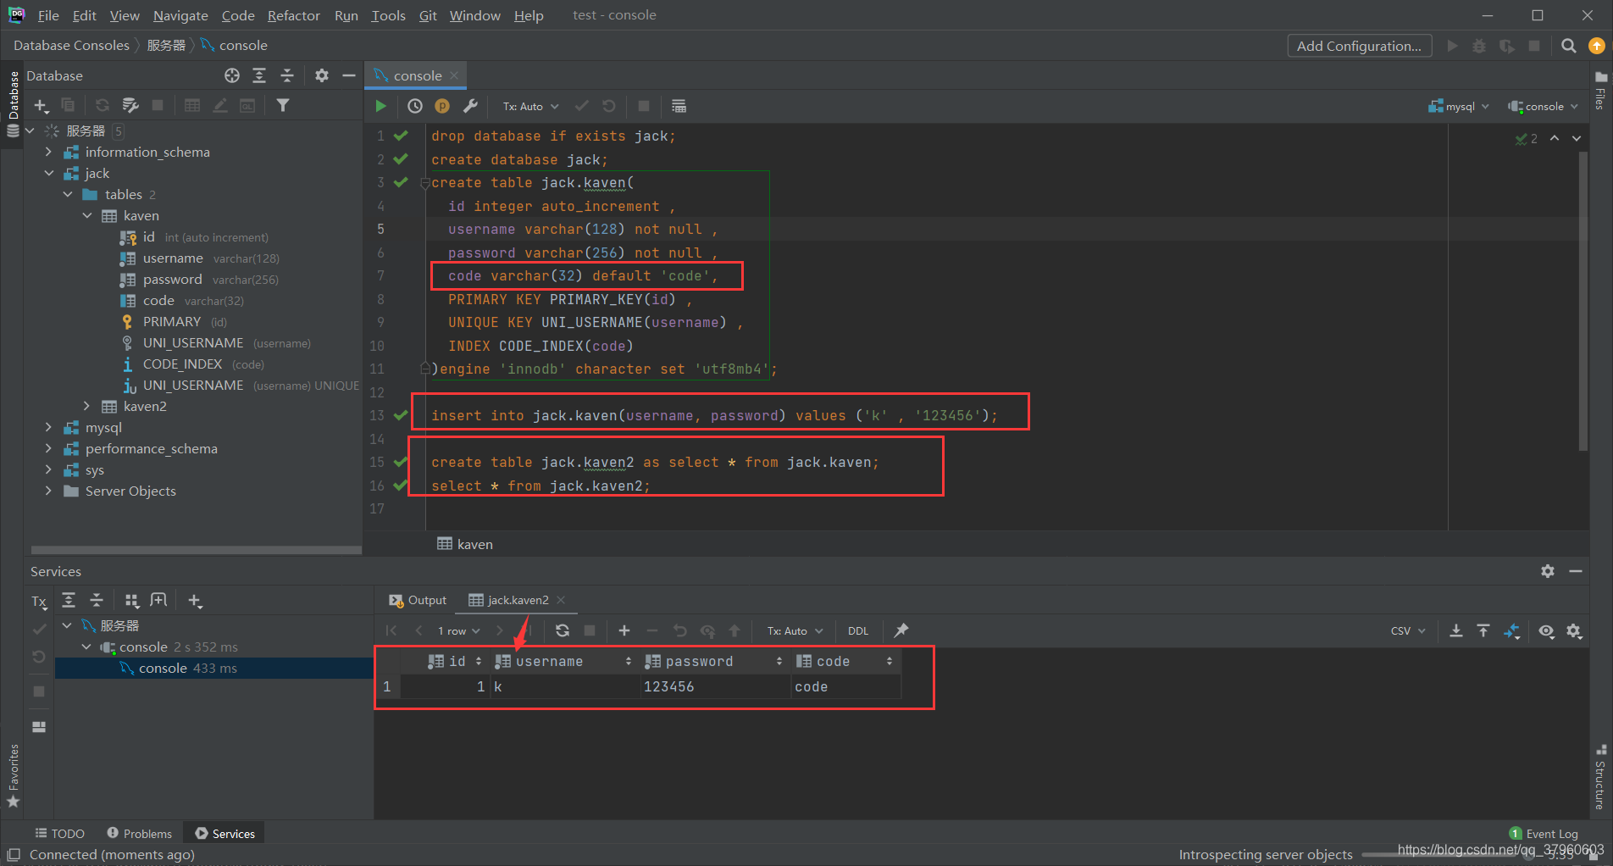Screen dimensions: 1613x866
Task: Open the Tx: Auto dropdown in editor toolbar
Action: (x=531, y=106)
